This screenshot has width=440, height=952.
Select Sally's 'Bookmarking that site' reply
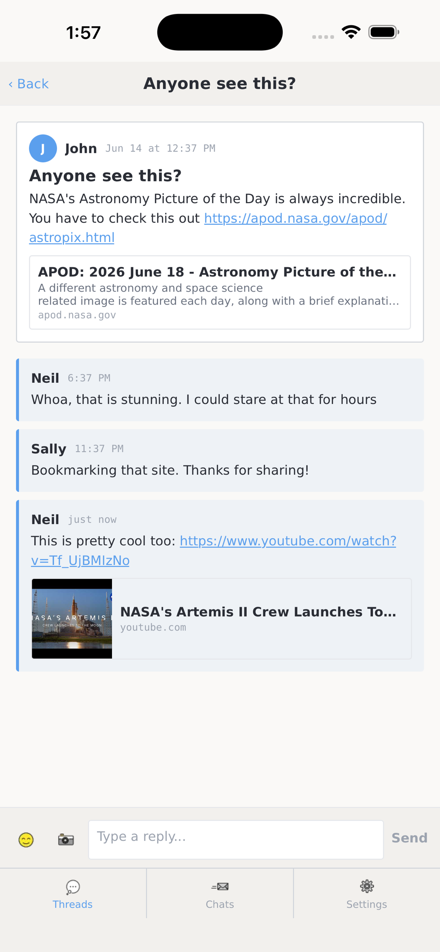[220, 461]
